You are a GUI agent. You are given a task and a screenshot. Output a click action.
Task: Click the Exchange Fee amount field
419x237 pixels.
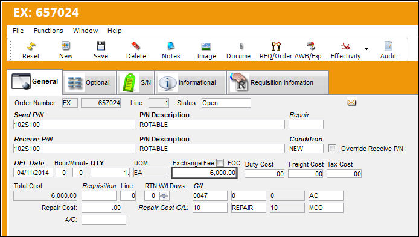204,173
